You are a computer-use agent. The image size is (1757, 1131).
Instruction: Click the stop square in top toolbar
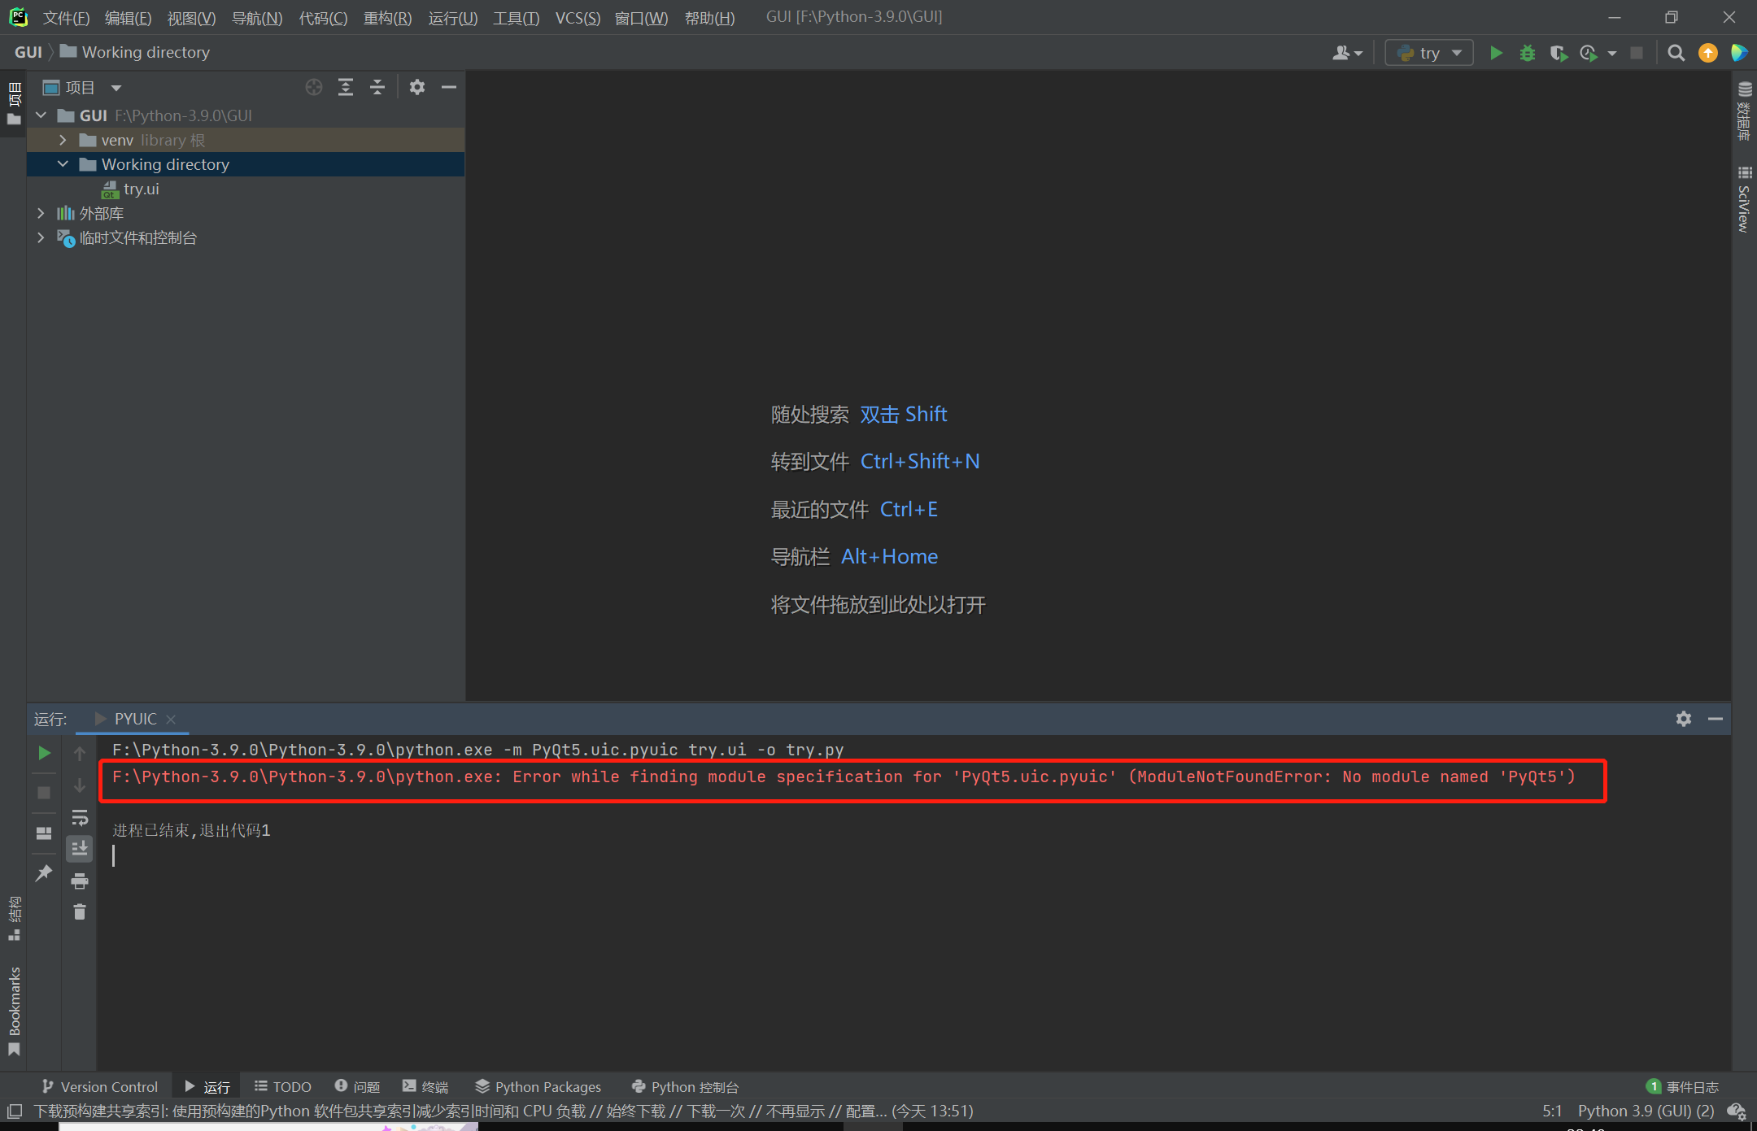(1637, 53)
